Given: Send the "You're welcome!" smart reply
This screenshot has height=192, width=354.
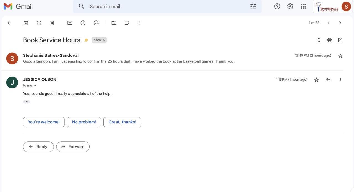Looking at the screenshot, I should [x=44, y=122].
